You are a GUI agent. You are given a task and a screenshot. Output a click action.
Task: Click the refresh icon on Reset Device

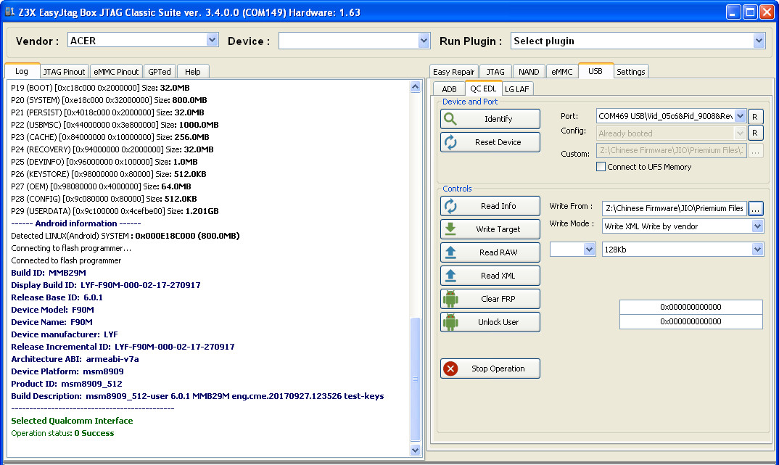pos(450,142)
